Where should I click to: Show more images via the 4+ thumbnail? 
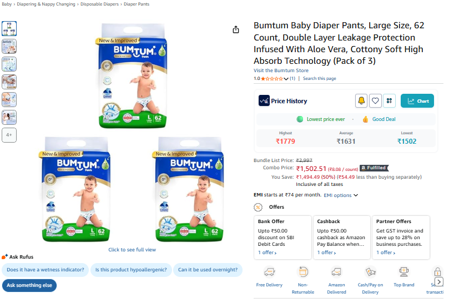click(9, 135)
